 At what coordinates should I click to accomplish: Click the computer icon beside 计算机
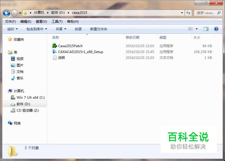(10, 91)
